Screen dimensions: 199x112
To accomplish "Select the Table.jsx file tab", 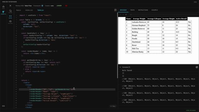I will pos(40,10).
